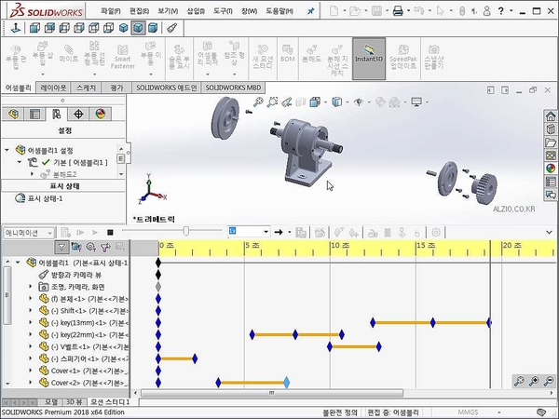Switch to the 모델 bottom tab
Viewport: 559px width, 419px height.
(51, 402)
